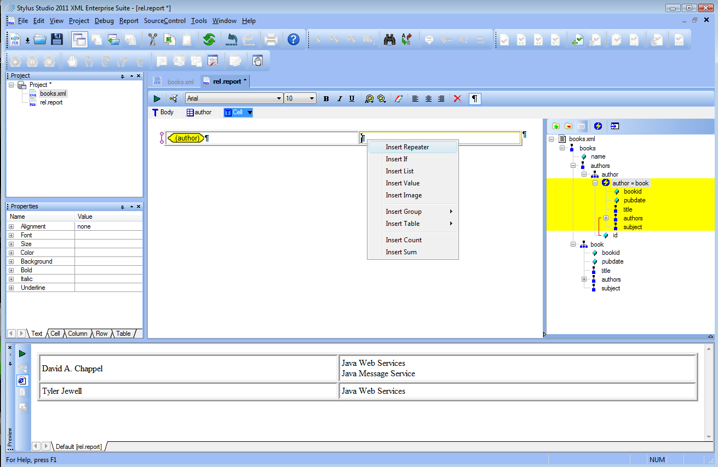Viewport: 718px width, 467px height.
Task: Choose Insert Repeater from context menu
Action: 412,147
